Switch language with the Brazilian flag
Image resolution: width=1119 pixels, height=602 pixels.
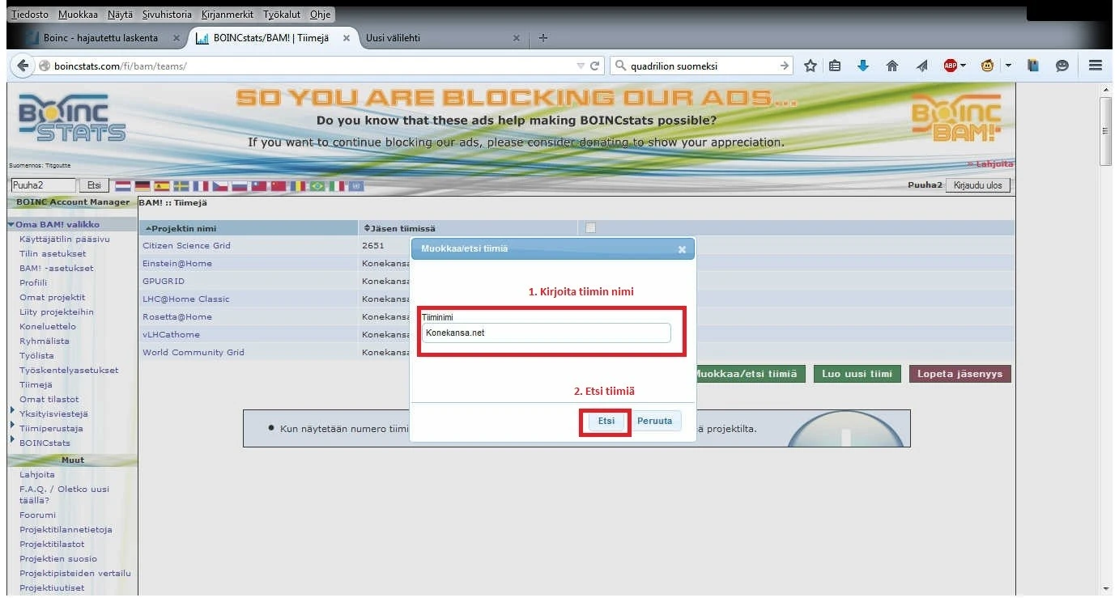point(317,186)
